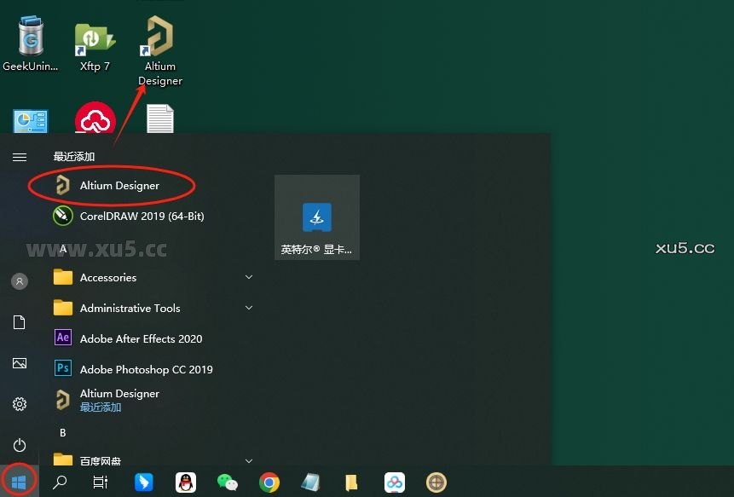Open Baidu Netdisk from the taskbar
The image size is (734, 497).
394,482
